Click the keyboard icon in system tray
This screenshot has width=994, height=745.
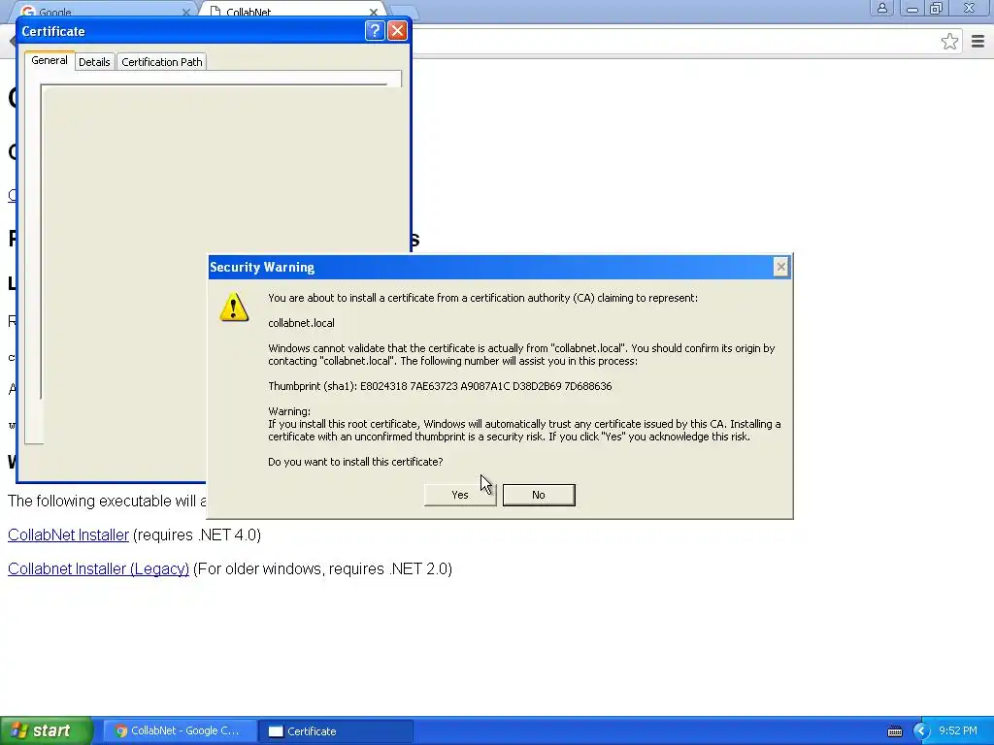click(x=894, y=731)
